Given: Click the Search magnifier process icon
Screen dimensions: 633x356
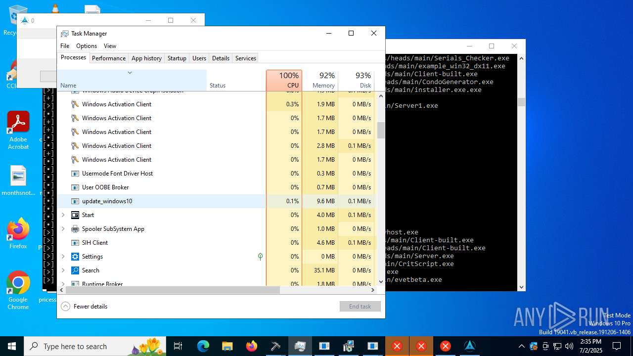Looking at the screenshot, I should tap(75, 270).
